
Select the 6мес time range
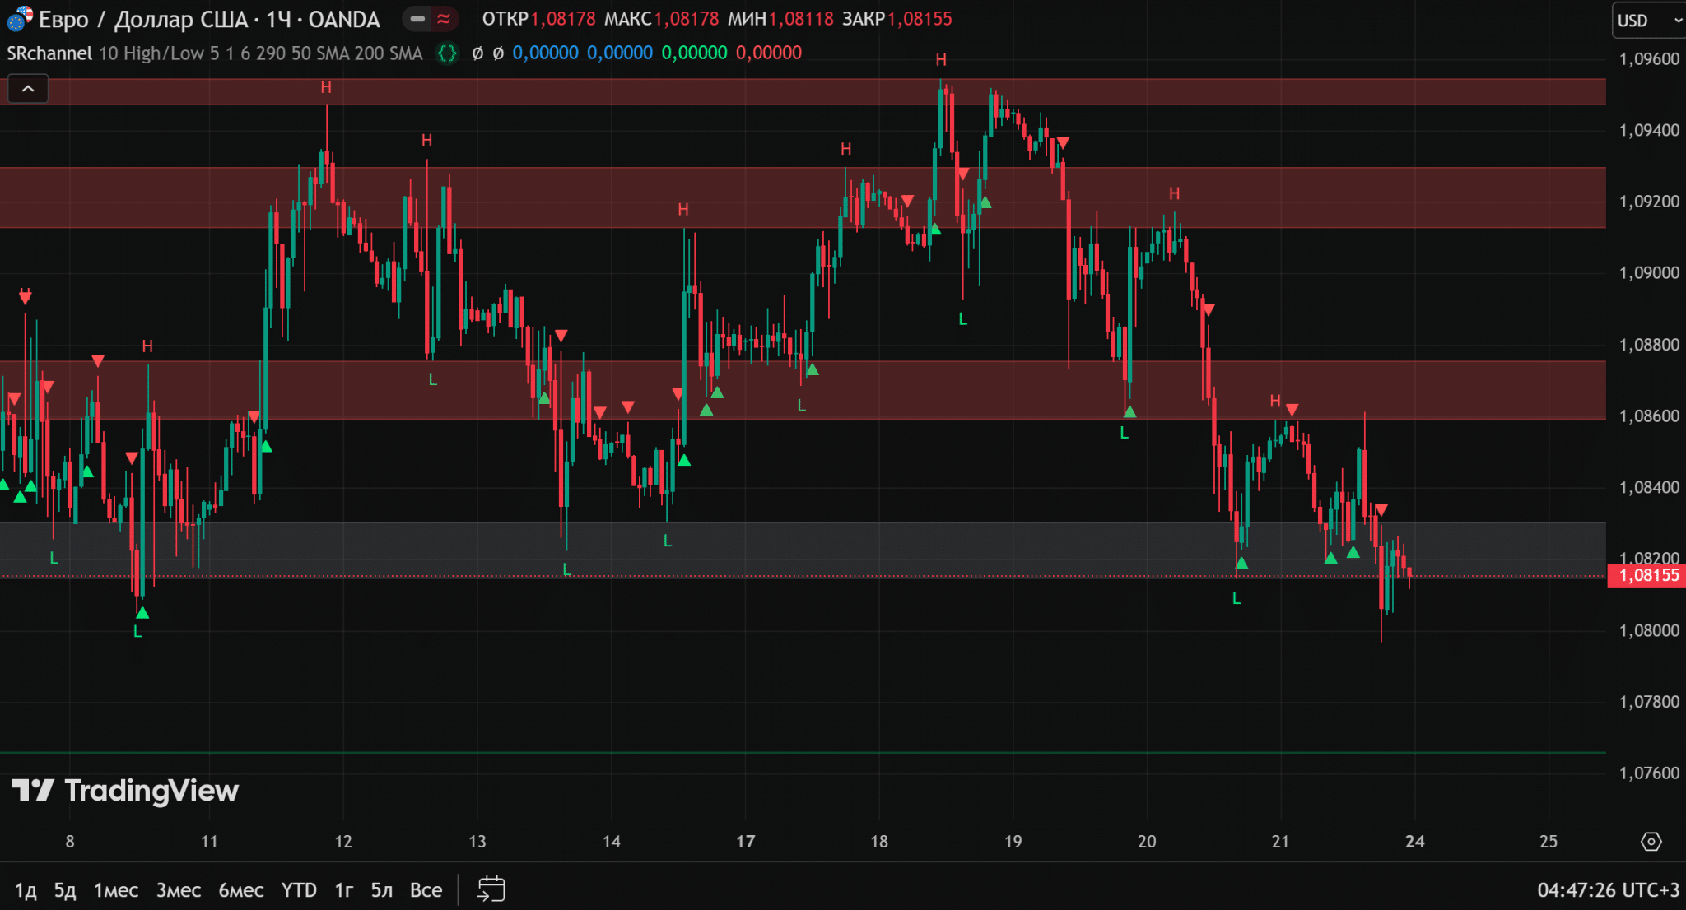click(240, 889)
